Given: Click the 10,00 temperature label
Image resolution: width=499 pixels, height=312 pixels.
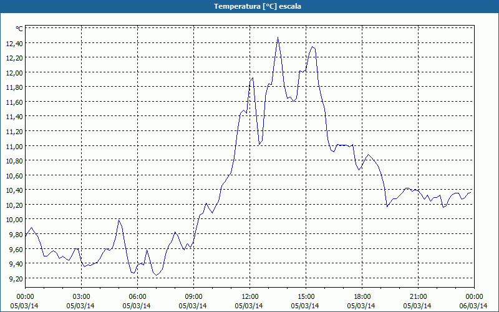Looking at the screenshot, I should pyautogui.click(x=14, y=220).
